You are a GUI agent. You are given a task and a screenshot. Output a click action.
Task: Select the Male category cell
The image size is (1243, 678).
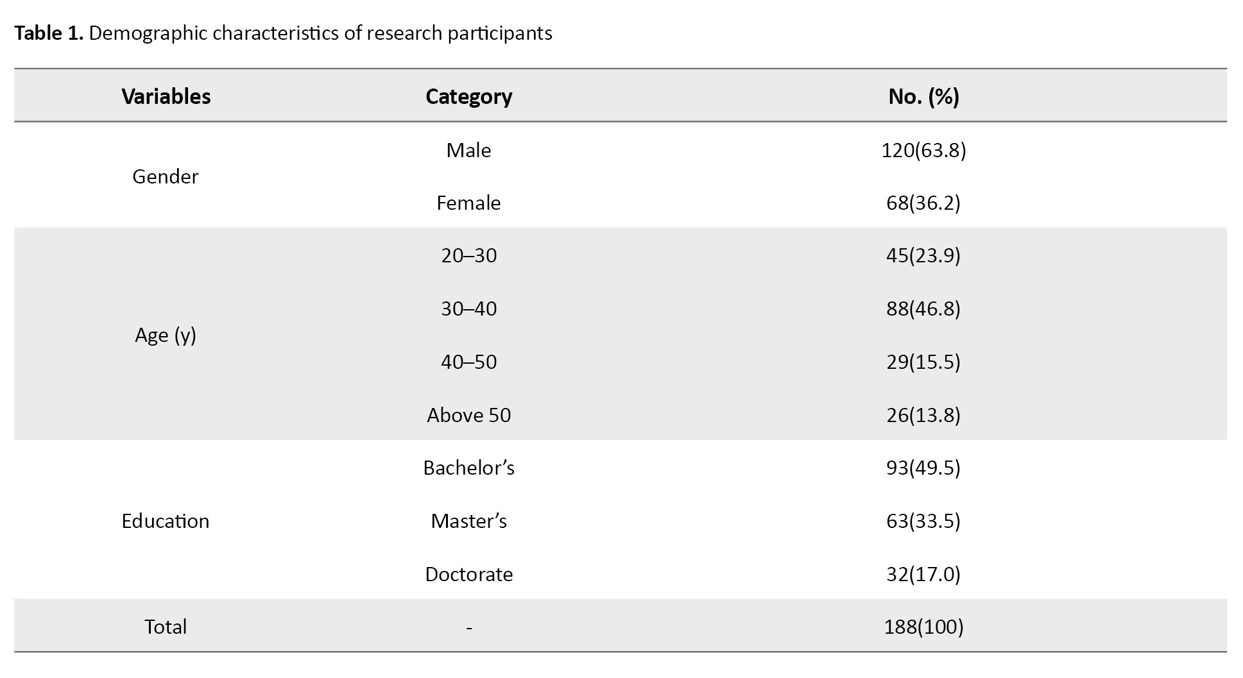pyautogui.click(x=468, y=150)
